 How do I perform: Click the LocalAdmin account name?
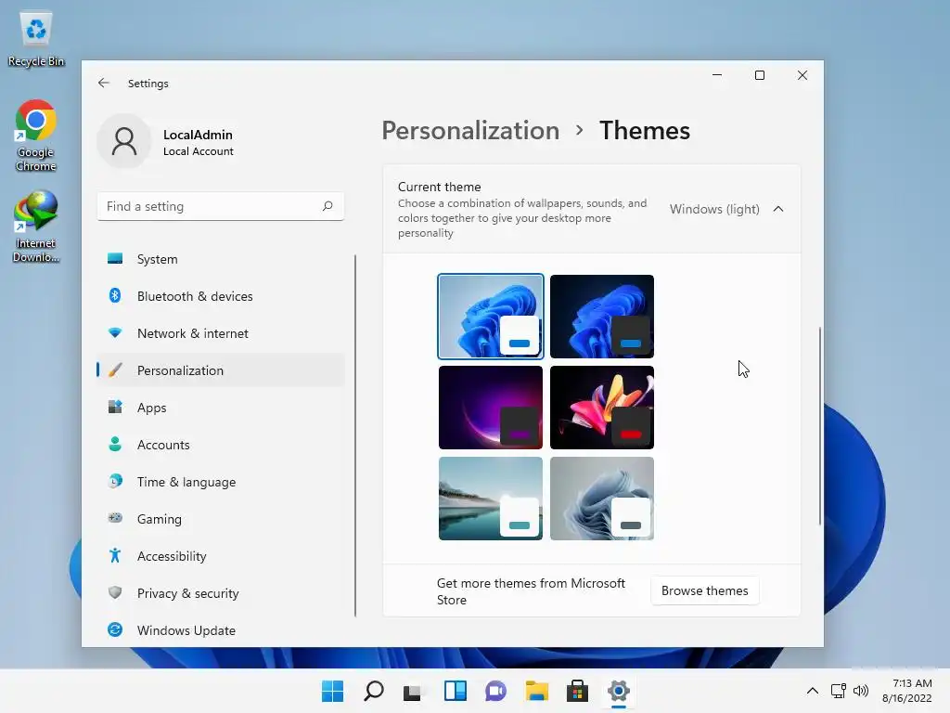coord(198,135)
